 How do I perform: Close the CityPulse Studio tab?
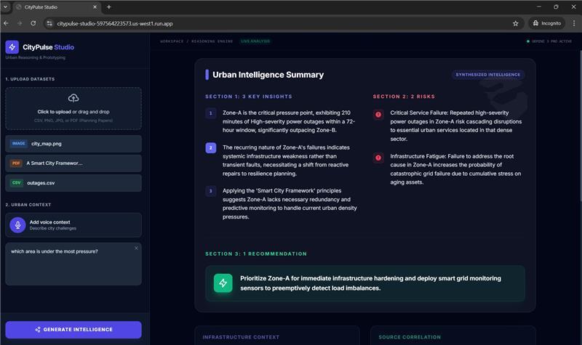95,7
